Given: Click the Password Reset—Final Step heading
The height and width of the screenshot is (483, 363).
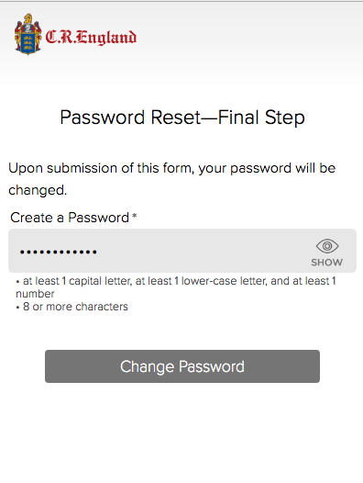Looking at the screenshot, I should tap(182, 118).
